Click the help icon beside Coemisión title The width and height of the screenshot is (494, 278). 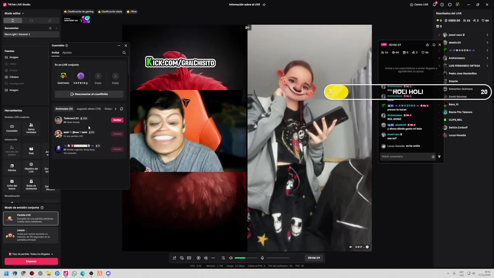pyautogui.click(x=67, y=46)
